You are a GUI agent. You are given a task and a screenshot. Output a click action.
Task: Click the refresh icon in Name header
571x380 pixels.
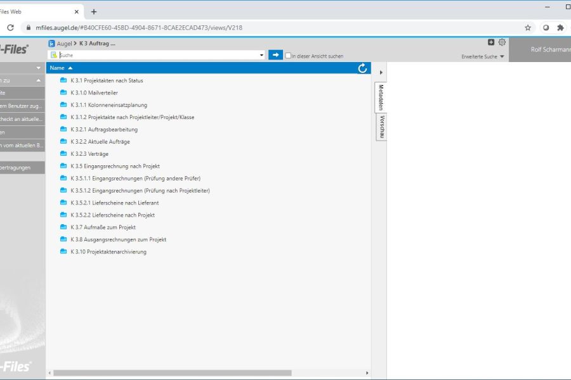click(362, 68)
